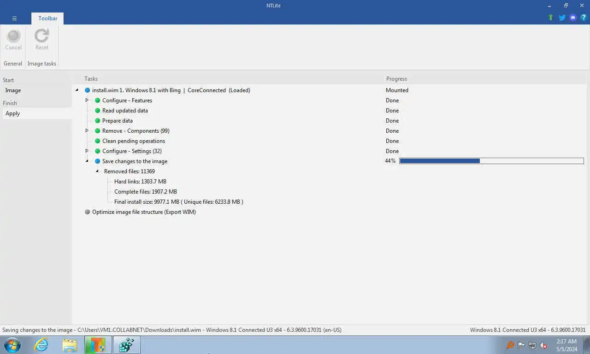Screen dimensions: 590x354
Task: Open the Windows Start orb
Action: pos(12,345)
